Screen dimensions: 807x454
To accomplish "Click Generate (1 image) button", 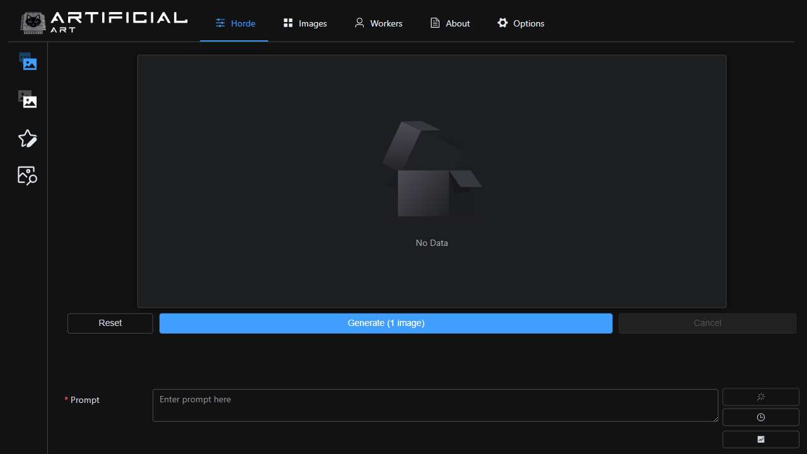I will (x=386, y=323).
